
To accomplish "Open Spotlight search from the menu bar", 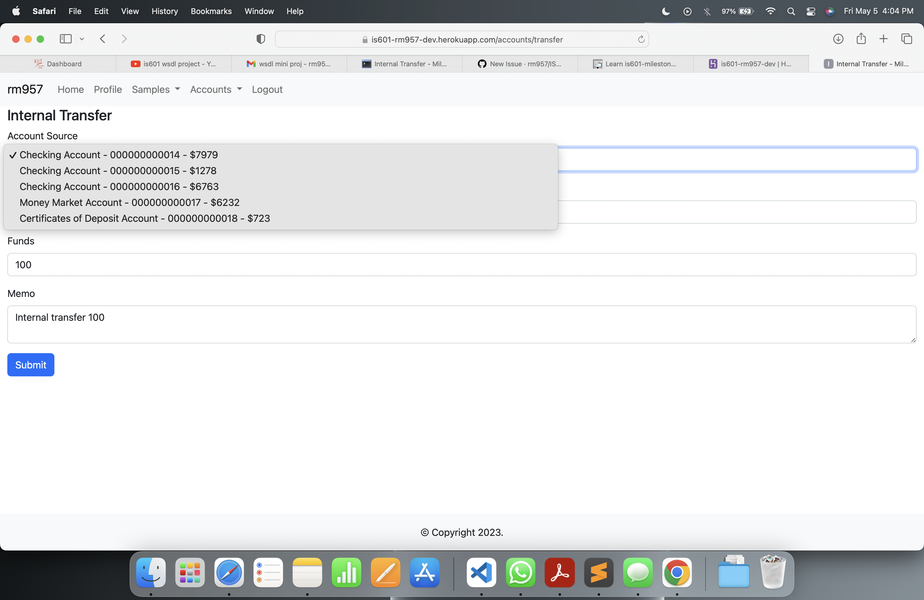I will click(x=791, y=11).
